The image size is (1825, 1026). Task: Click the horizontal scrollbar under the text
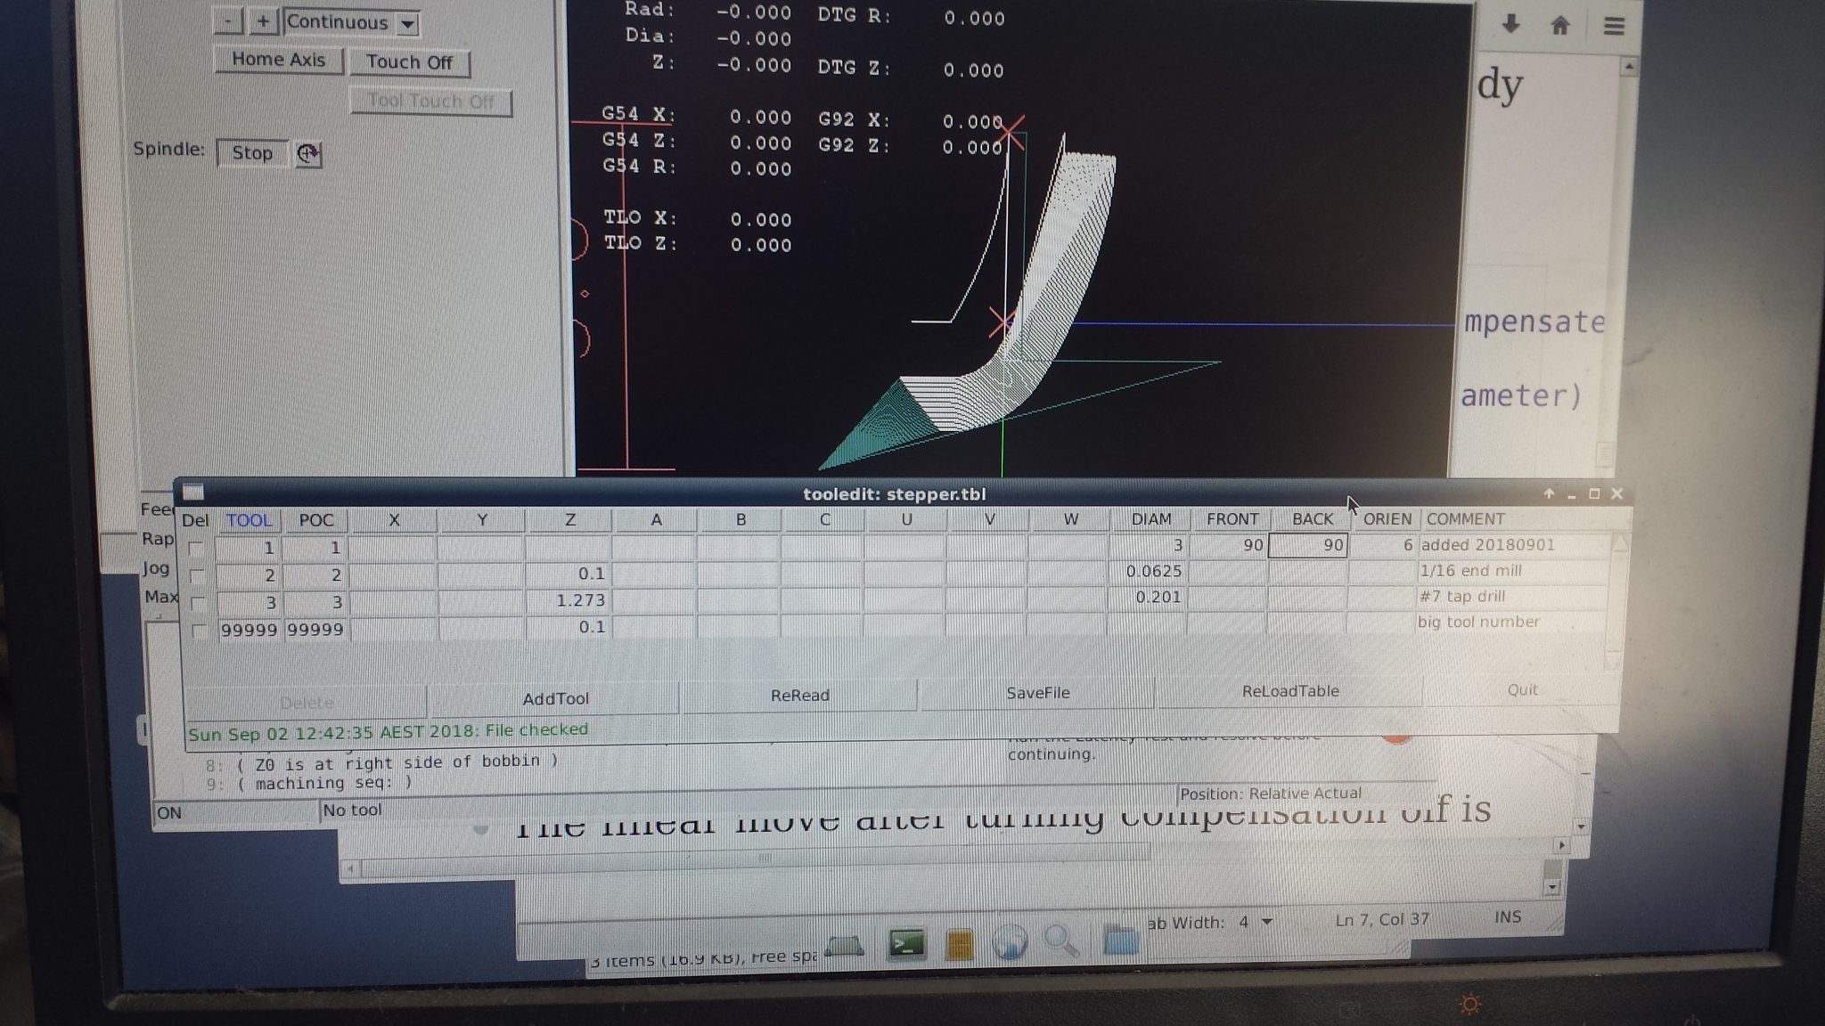click(x=765, y=859)
